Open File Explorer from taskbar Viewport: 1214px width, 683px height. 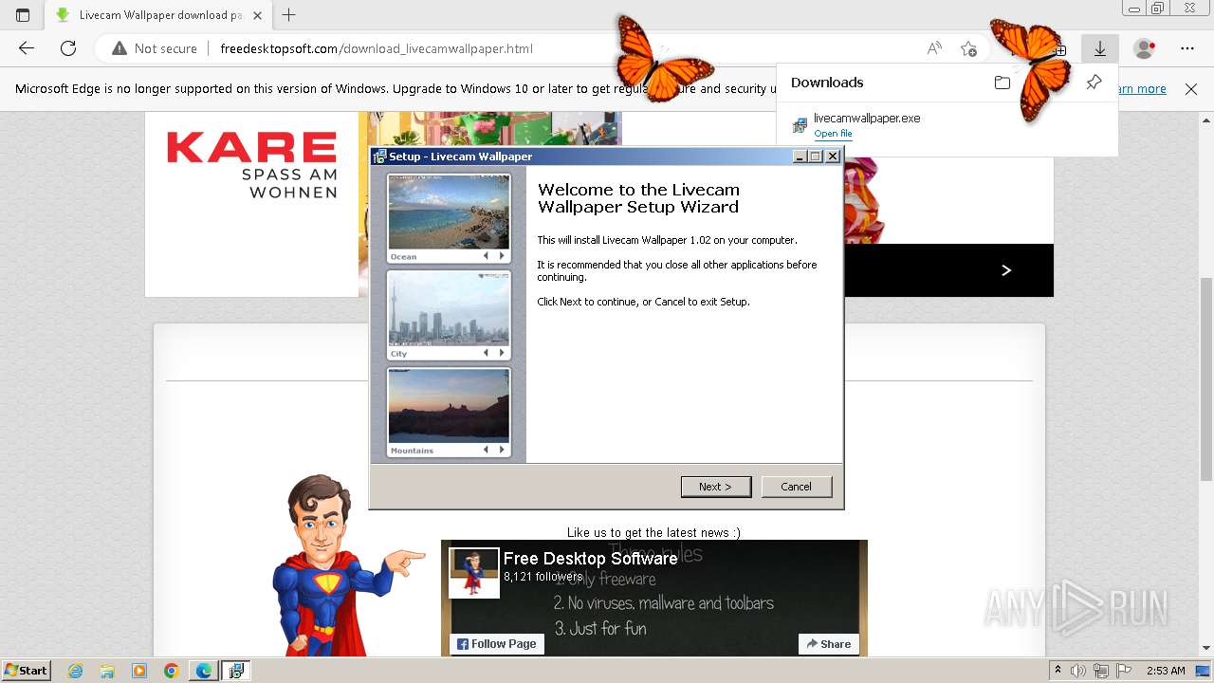pyautogui.click(x=107, y=671)
